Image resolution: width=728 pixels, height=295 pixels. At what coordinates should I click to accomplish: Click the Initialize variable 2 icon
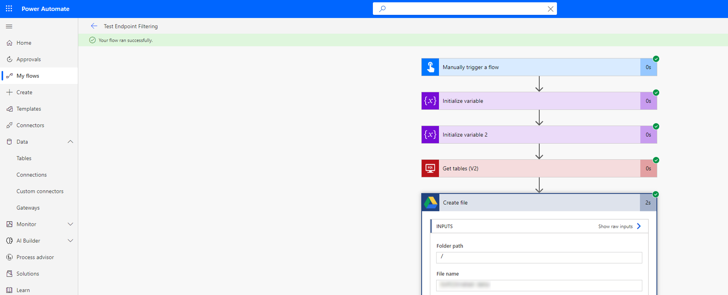click(430, 135)
